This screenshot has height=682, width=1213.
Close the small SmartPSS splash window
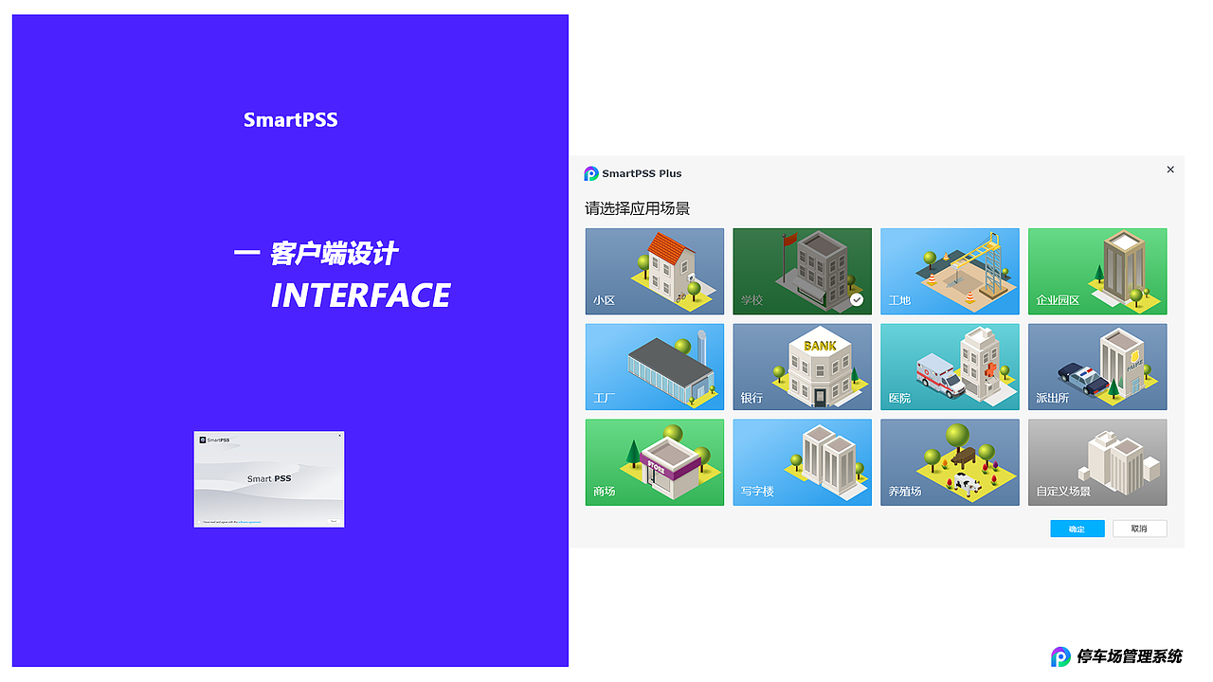point(339,436)
